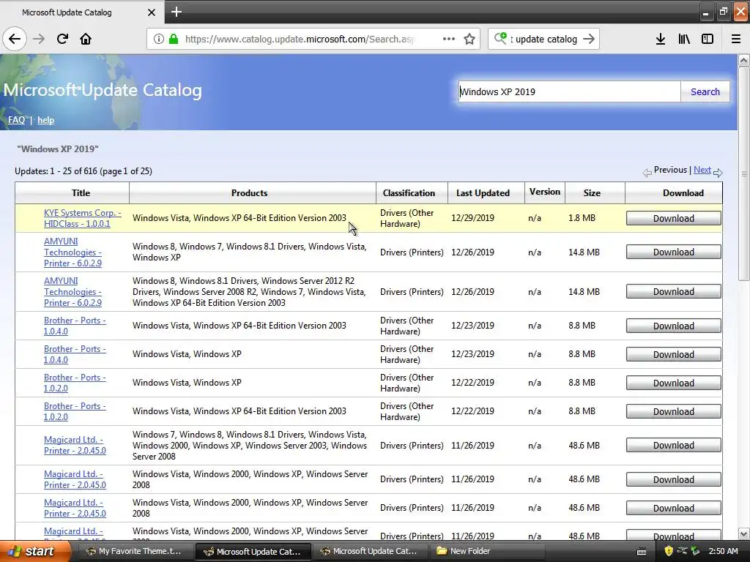
Task: Open Magicard Printer 2.0.45.0 link for Windows 7 row
Action: (x=75, y=445)
